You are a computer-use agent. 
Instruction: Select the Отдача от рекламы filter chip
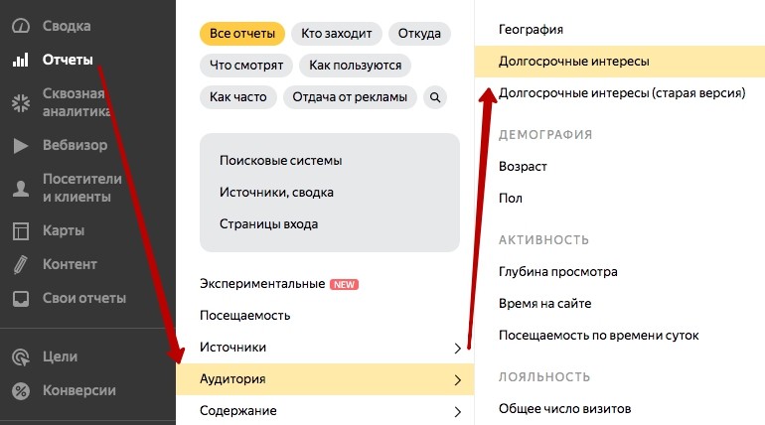350,97
